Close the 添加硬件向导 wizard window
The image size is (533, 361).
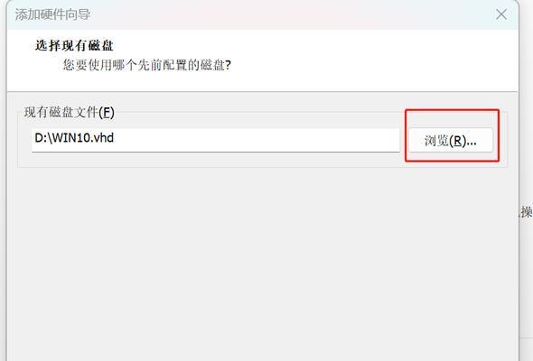tap(501, 14)
